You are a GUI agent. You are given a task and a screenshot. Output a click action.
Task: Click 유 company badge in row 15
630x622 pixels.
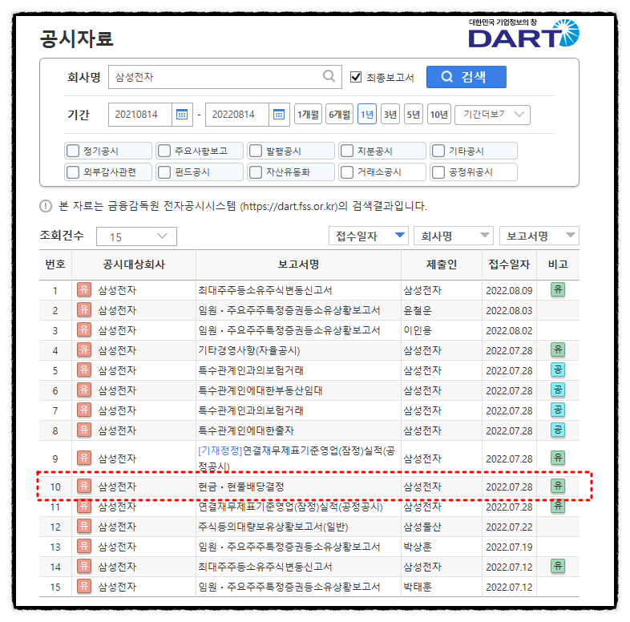click(x=84, y=586)
